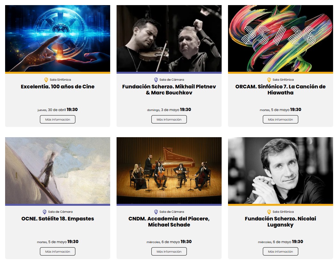Open the violinist and conductor photo

169,38
